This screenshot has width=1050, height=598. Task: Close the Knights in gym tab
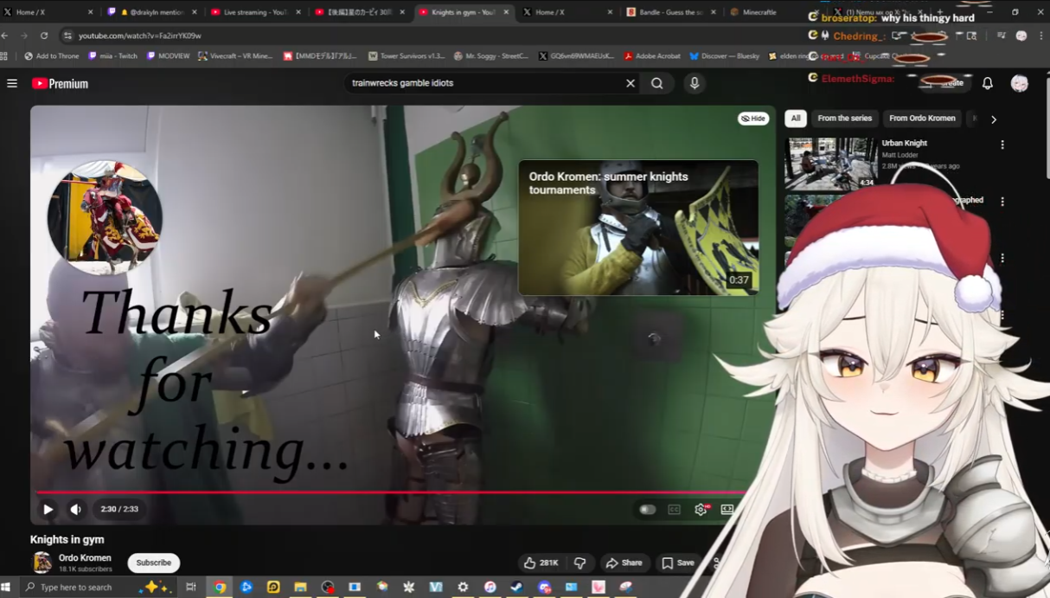coord(506,12)
